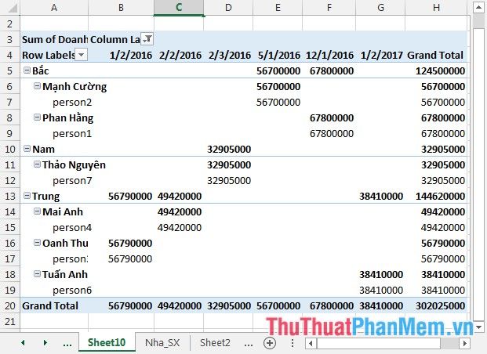
Task: Go to next sheet tab arrow
Action: click(x=45, y=342)
